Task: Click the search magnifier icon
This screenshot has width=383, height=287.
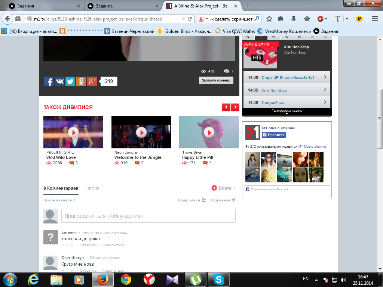Action: pos(257,19)
